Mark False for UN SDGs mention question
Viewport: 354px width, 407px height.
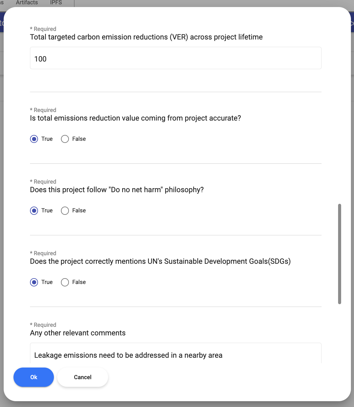pyautogui.click(x=65, y=282)
